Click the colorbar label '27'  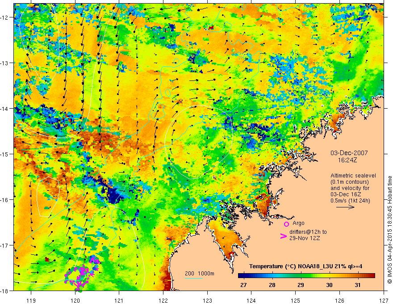(x=243, y=285)
